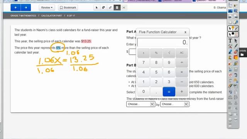Click the calculator multiply key

[182, 72]
